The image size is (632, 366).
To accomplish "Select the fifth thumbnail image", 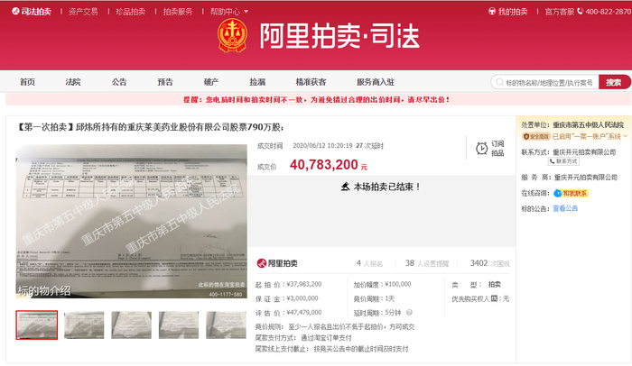I will (226, 325).
